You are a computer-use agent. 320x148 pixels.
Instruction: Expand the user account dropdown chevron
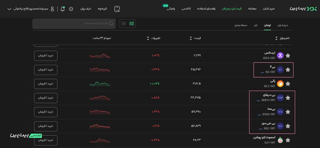[x=9, y=9]
